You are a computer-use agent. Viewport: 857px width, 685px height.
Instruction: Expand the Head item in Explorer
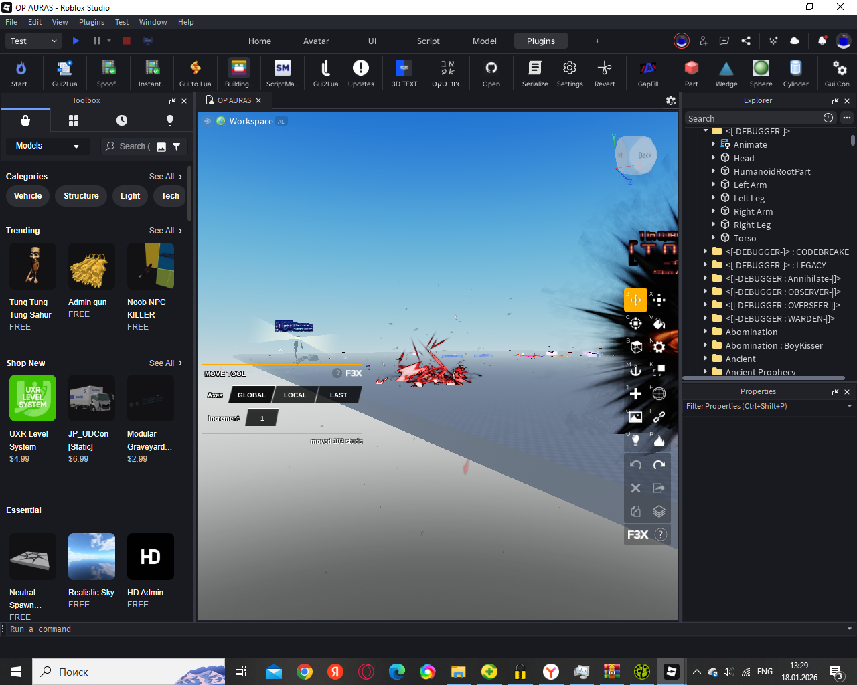(714, 158)
